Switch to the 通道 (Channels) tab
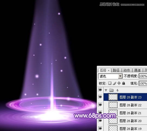This screenshot has width=147, height=131. tap(137, 70)
